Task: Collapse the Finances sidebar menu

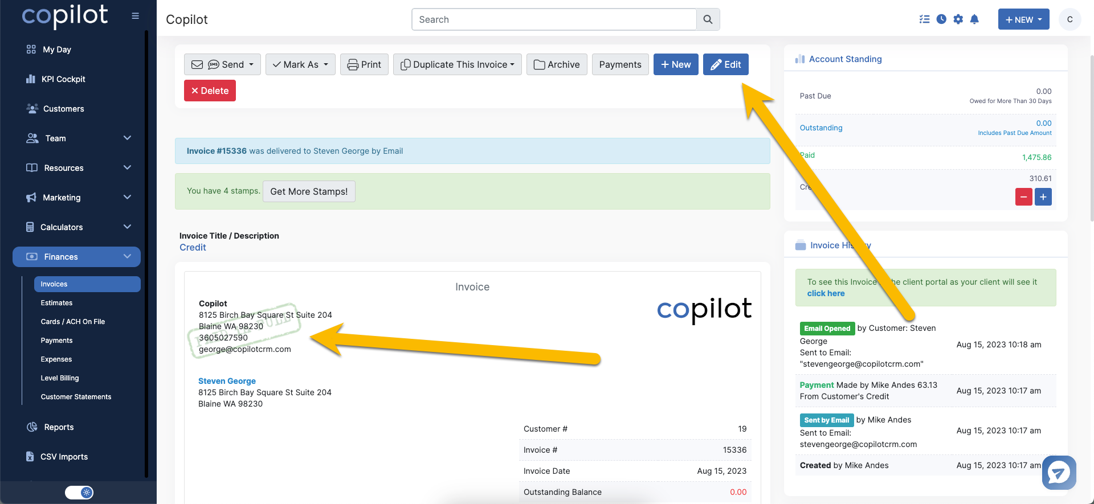Action: 76,257
